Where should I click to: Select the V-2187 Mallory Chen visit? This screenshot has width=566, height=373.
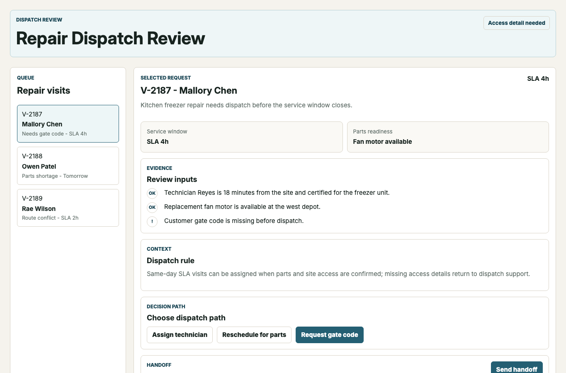[68, 124]
